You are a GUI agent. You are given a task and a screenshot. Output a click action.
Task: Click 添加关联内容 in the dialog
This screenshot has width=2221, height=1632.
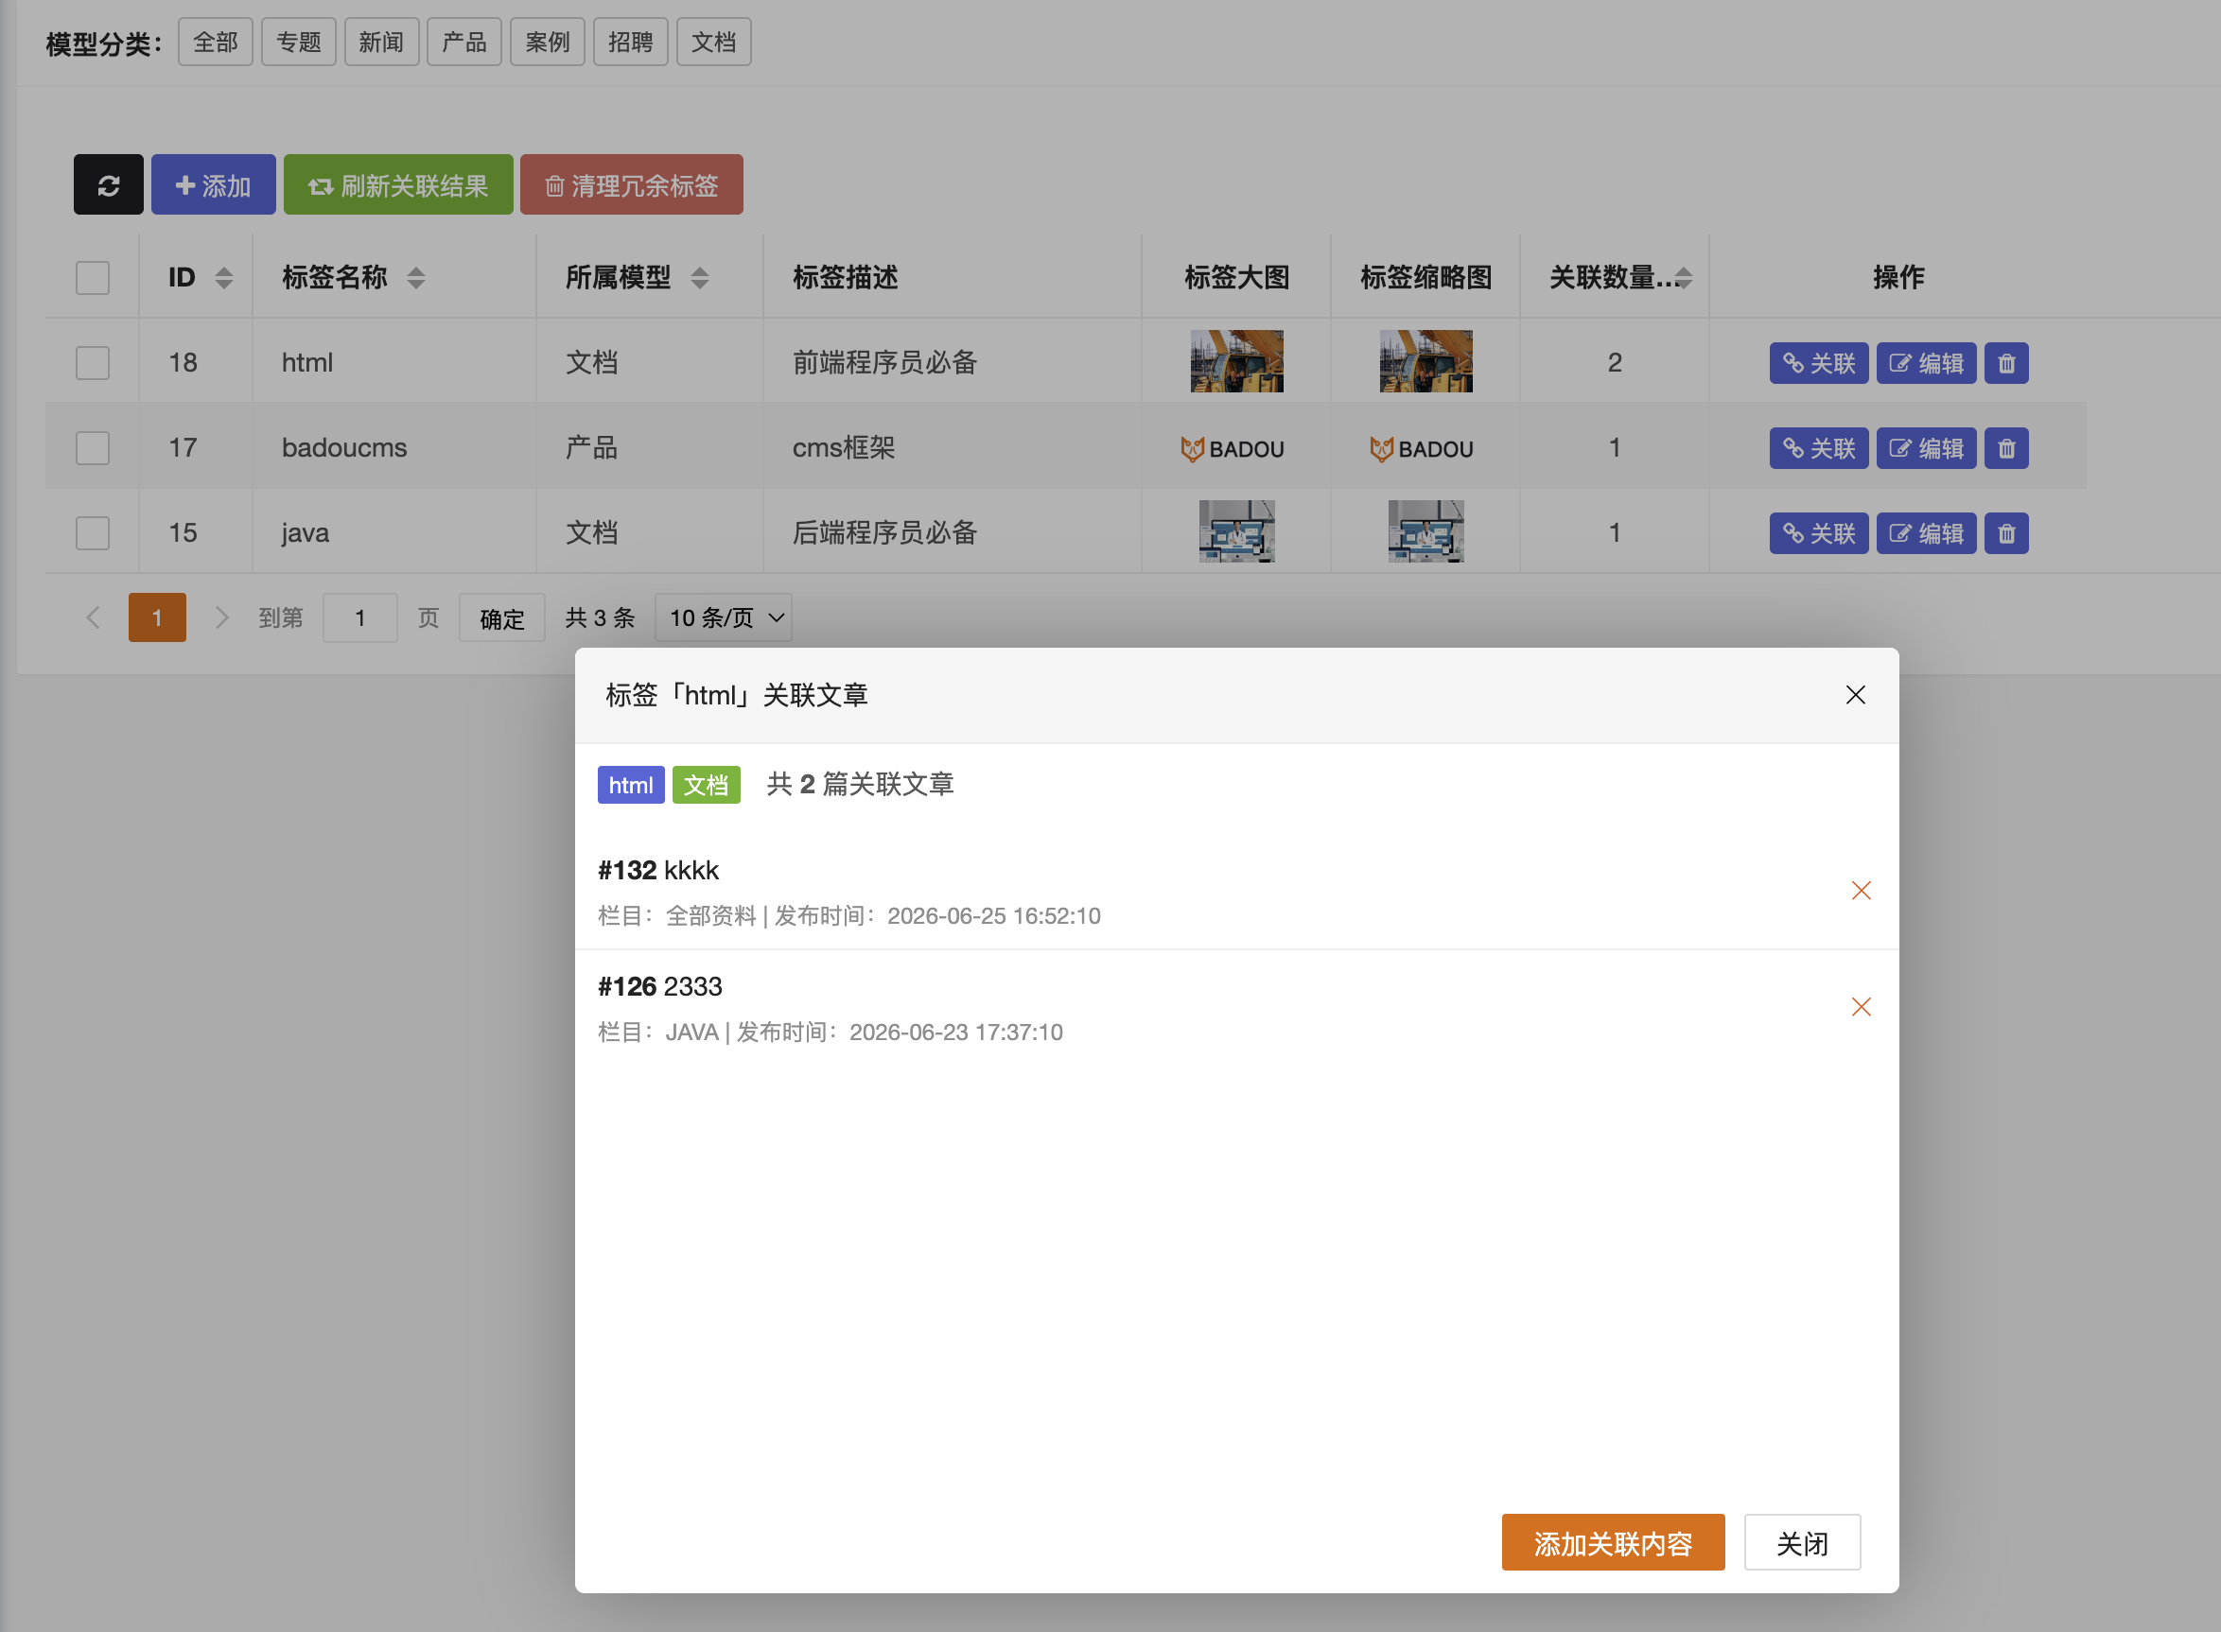pos(1613,1542)
